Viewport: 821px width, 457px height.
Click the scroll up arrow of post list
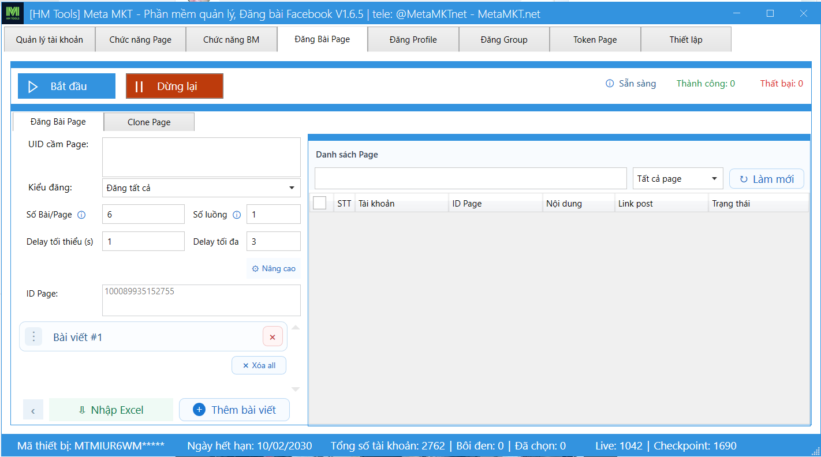[x=295, y=327]
